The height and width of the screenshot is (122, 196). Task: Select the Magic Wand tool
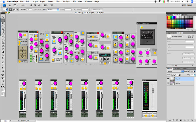[x=3, y=26]
